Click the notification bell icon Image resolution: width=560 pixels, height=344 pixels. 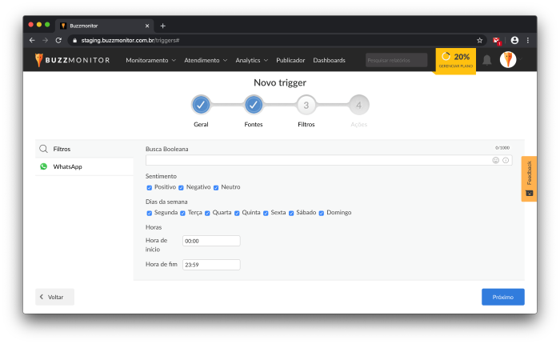(x=486, y=60)
